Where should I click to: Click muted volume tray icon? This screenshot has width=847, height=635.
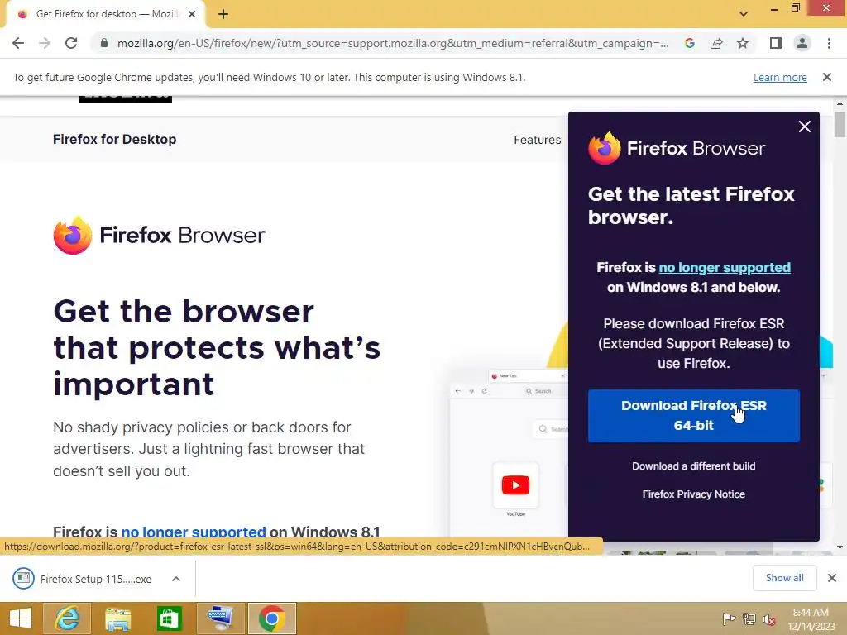[769, 619]
